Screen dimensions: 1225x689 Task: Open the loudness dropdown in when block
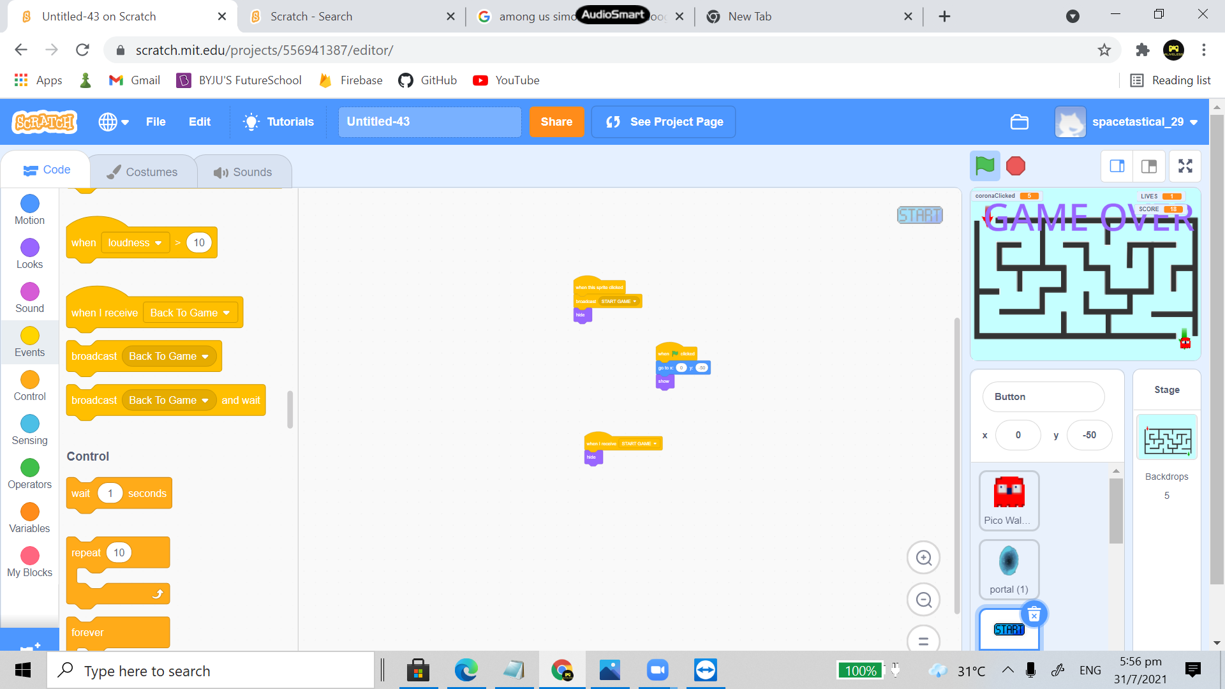point(135,243)
